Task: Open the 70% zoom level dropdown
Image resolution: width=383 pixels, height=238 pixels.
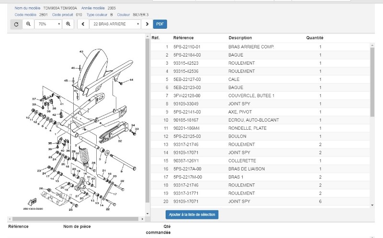Action: coord(48,23)
